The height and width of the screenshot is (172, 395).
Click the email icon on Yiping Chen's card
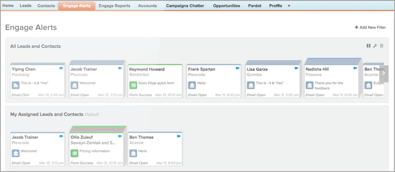pos(16,85)
